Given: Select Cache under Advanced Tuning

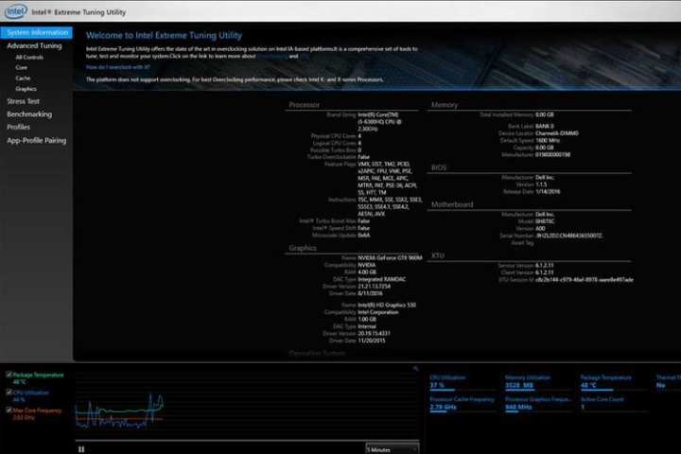Looking at the screenshot, I should (22, 79).
